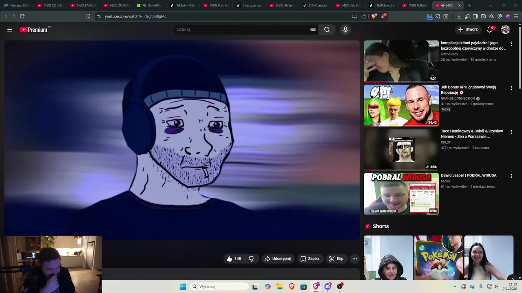Open 'kompilacja kłótni pajalocka' video thumbnail

point(401,61)
